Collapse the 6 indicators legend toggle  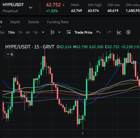[10, 54]
